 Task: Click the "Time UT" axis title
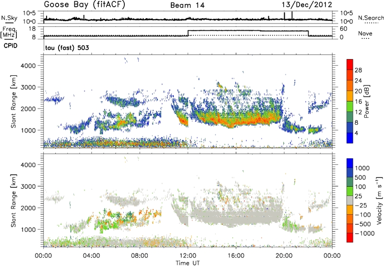coord(188,263)
